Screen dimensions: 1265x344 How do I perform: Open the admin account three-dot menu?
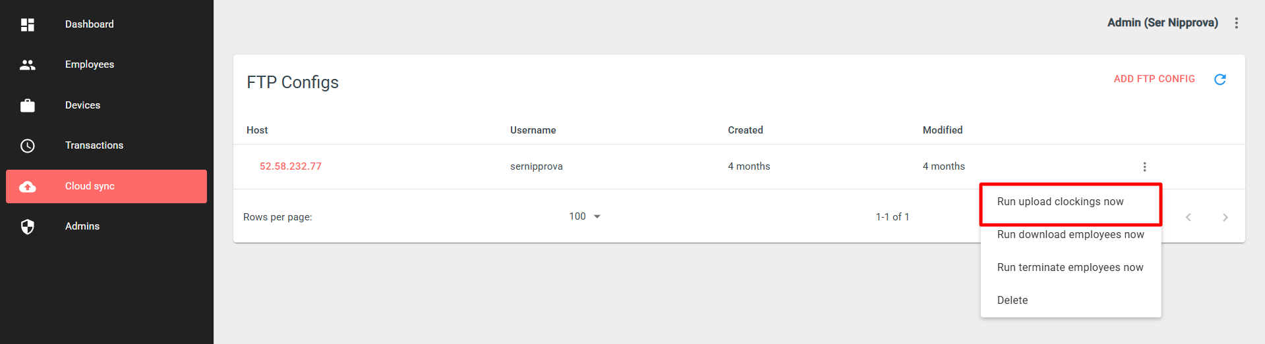[x=1237, y=23]
